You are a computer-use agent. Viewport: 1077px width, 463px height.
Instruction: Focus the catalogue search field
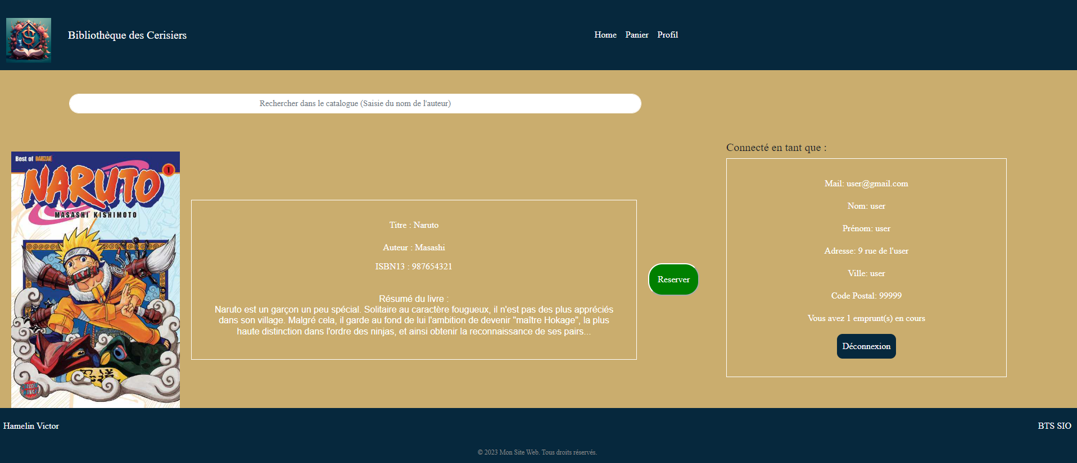355,103
